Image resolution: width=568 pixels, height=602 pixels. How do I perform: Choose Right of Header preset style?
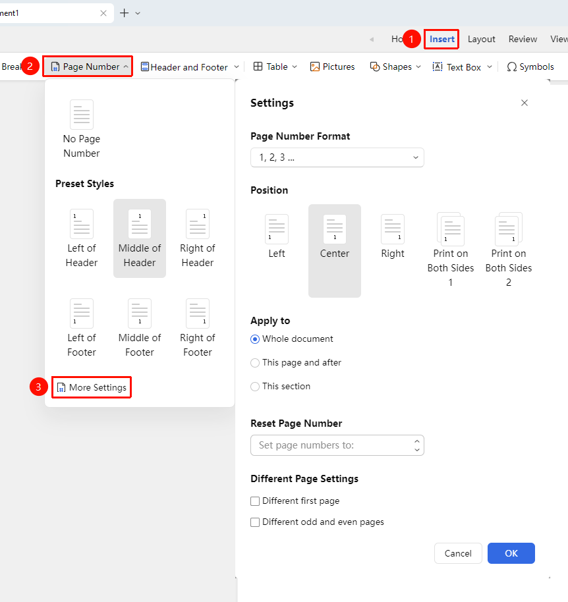pyautogui.click(x=198, y=238)
